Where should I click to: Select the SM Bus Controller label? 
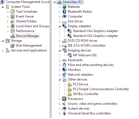(86, 94)
